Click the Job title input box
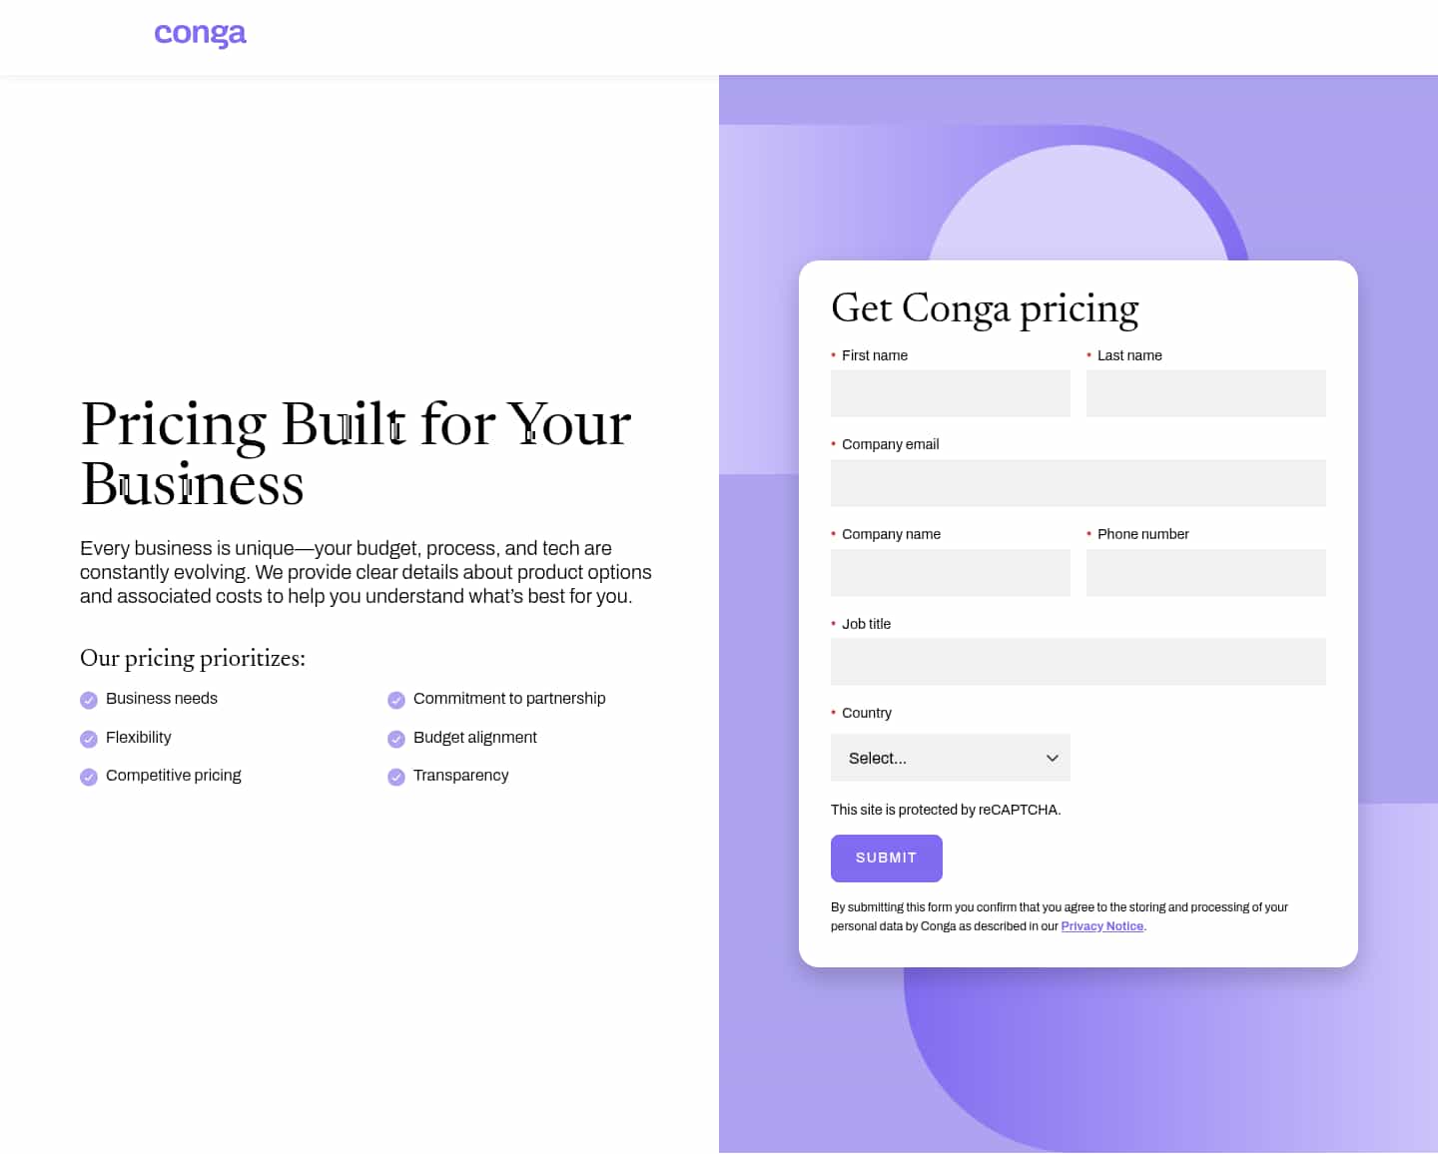The width and height of the screenshot is (1438, 1154). [1078, 662]
